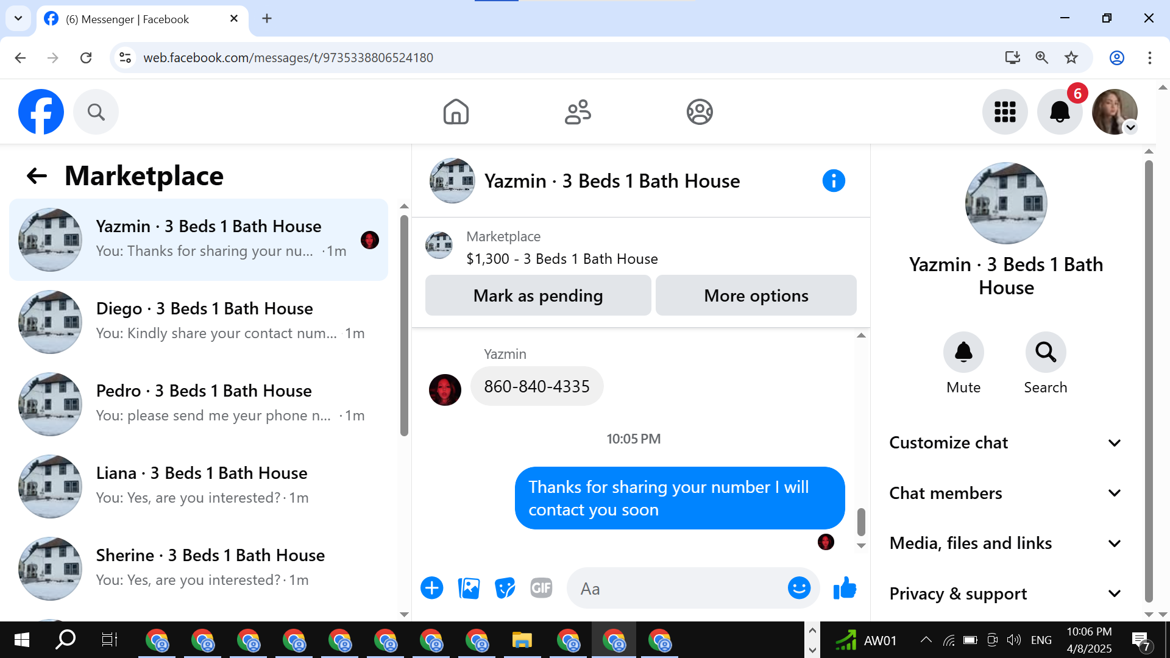Open the emoji picker in message box
Image resolution: width=1170 pixels, height=658 pixels.
[799, 588]
